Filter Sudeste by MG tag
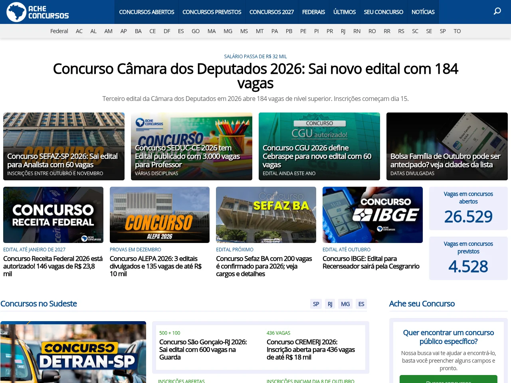The height and width of the screenshot is (383, 511). click(x=345, y=304)
